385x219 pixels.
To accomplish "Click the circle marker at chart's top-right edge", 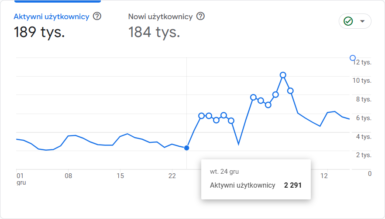I will coord(353,58).
